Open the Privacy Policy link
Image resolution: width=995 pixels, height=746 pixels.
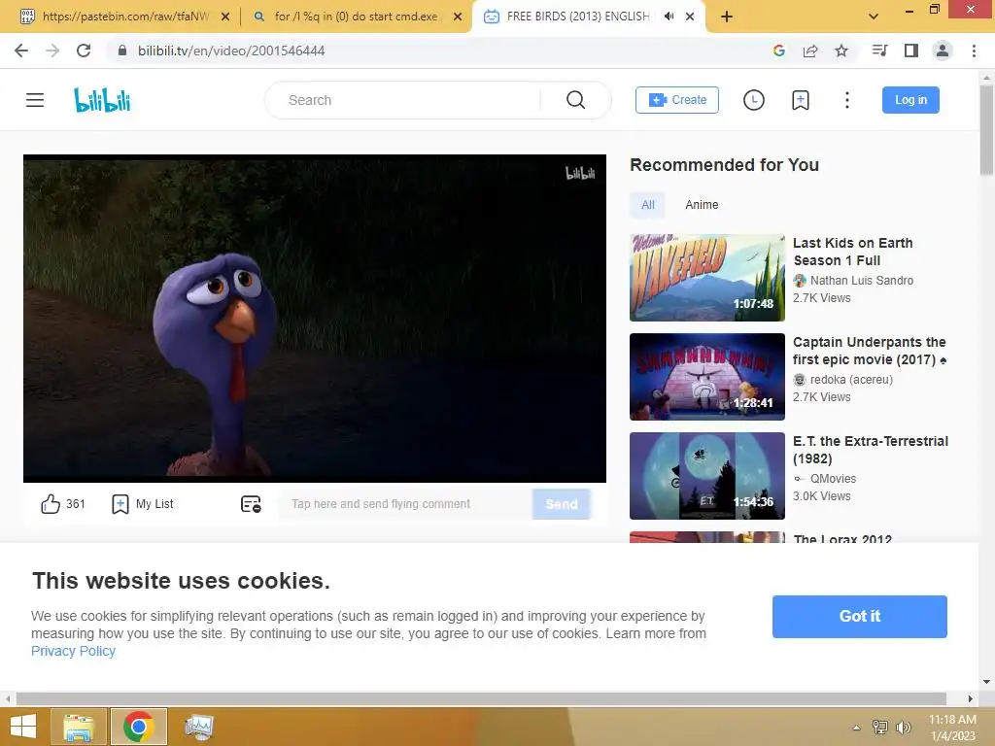click(x=73, y=652)
